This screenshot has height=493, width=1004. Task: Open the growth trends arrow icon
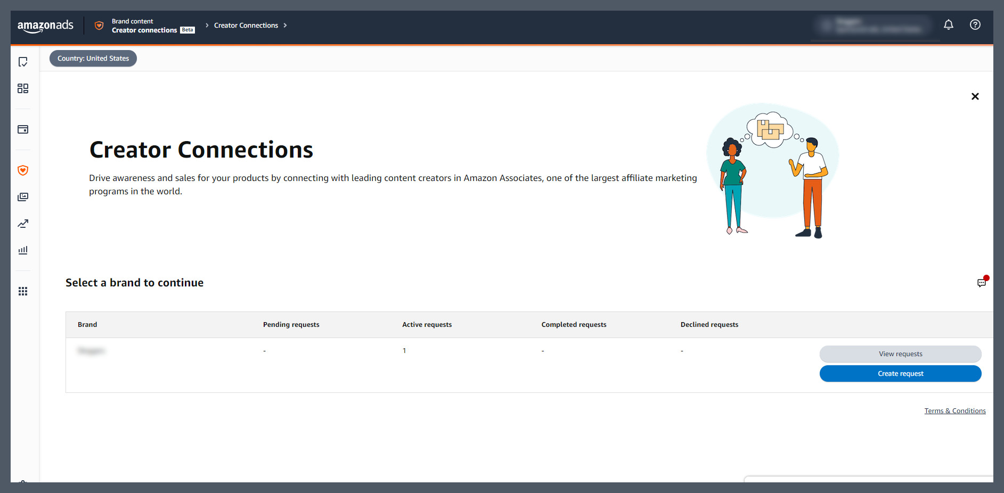point(23,224)
